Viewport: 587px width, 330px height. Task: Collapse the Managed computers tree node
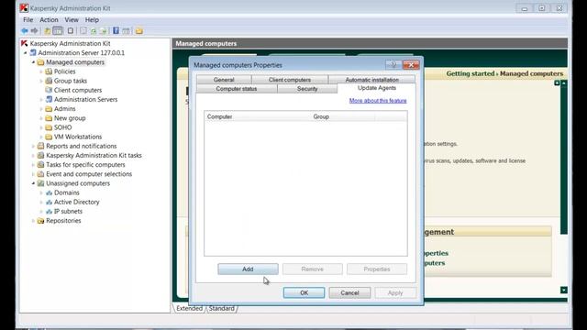coord(33,62)
